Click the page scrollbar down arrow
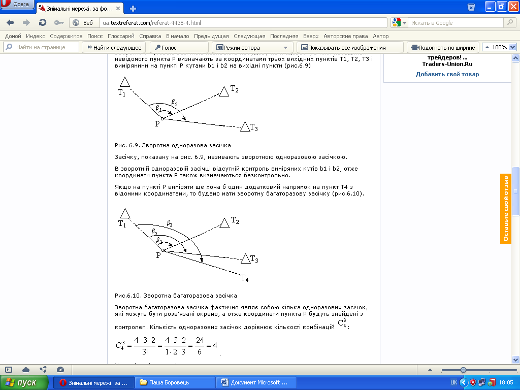 516,360
